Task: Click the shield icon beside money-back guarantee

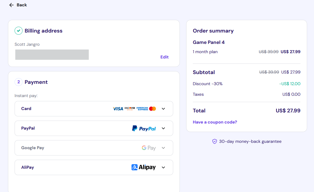Action: (214, 141)
